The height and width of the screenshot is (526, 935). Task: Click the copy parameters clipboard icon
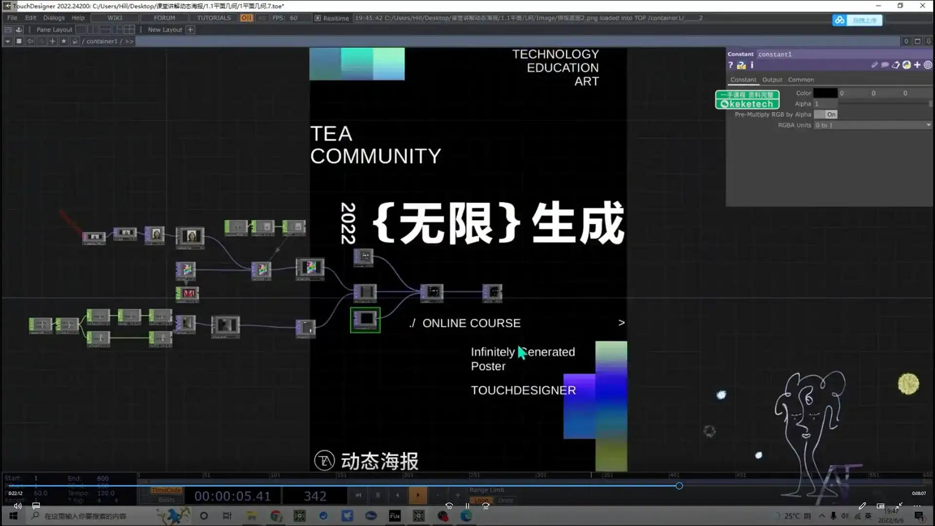click(896, 66)
